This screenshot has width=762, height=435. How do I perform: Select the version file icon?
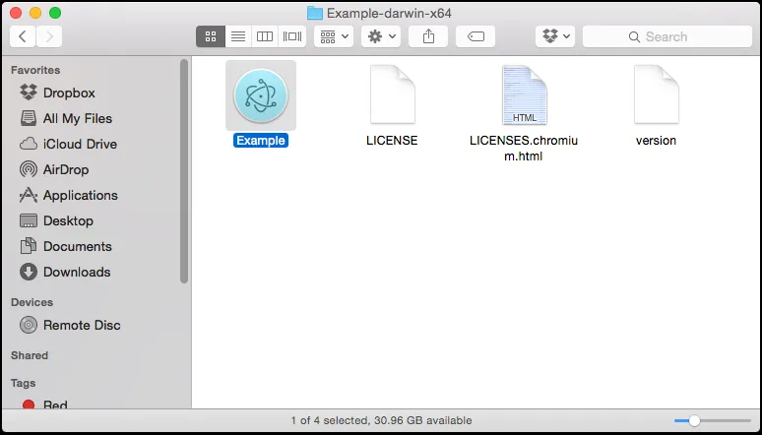point(656,94)
